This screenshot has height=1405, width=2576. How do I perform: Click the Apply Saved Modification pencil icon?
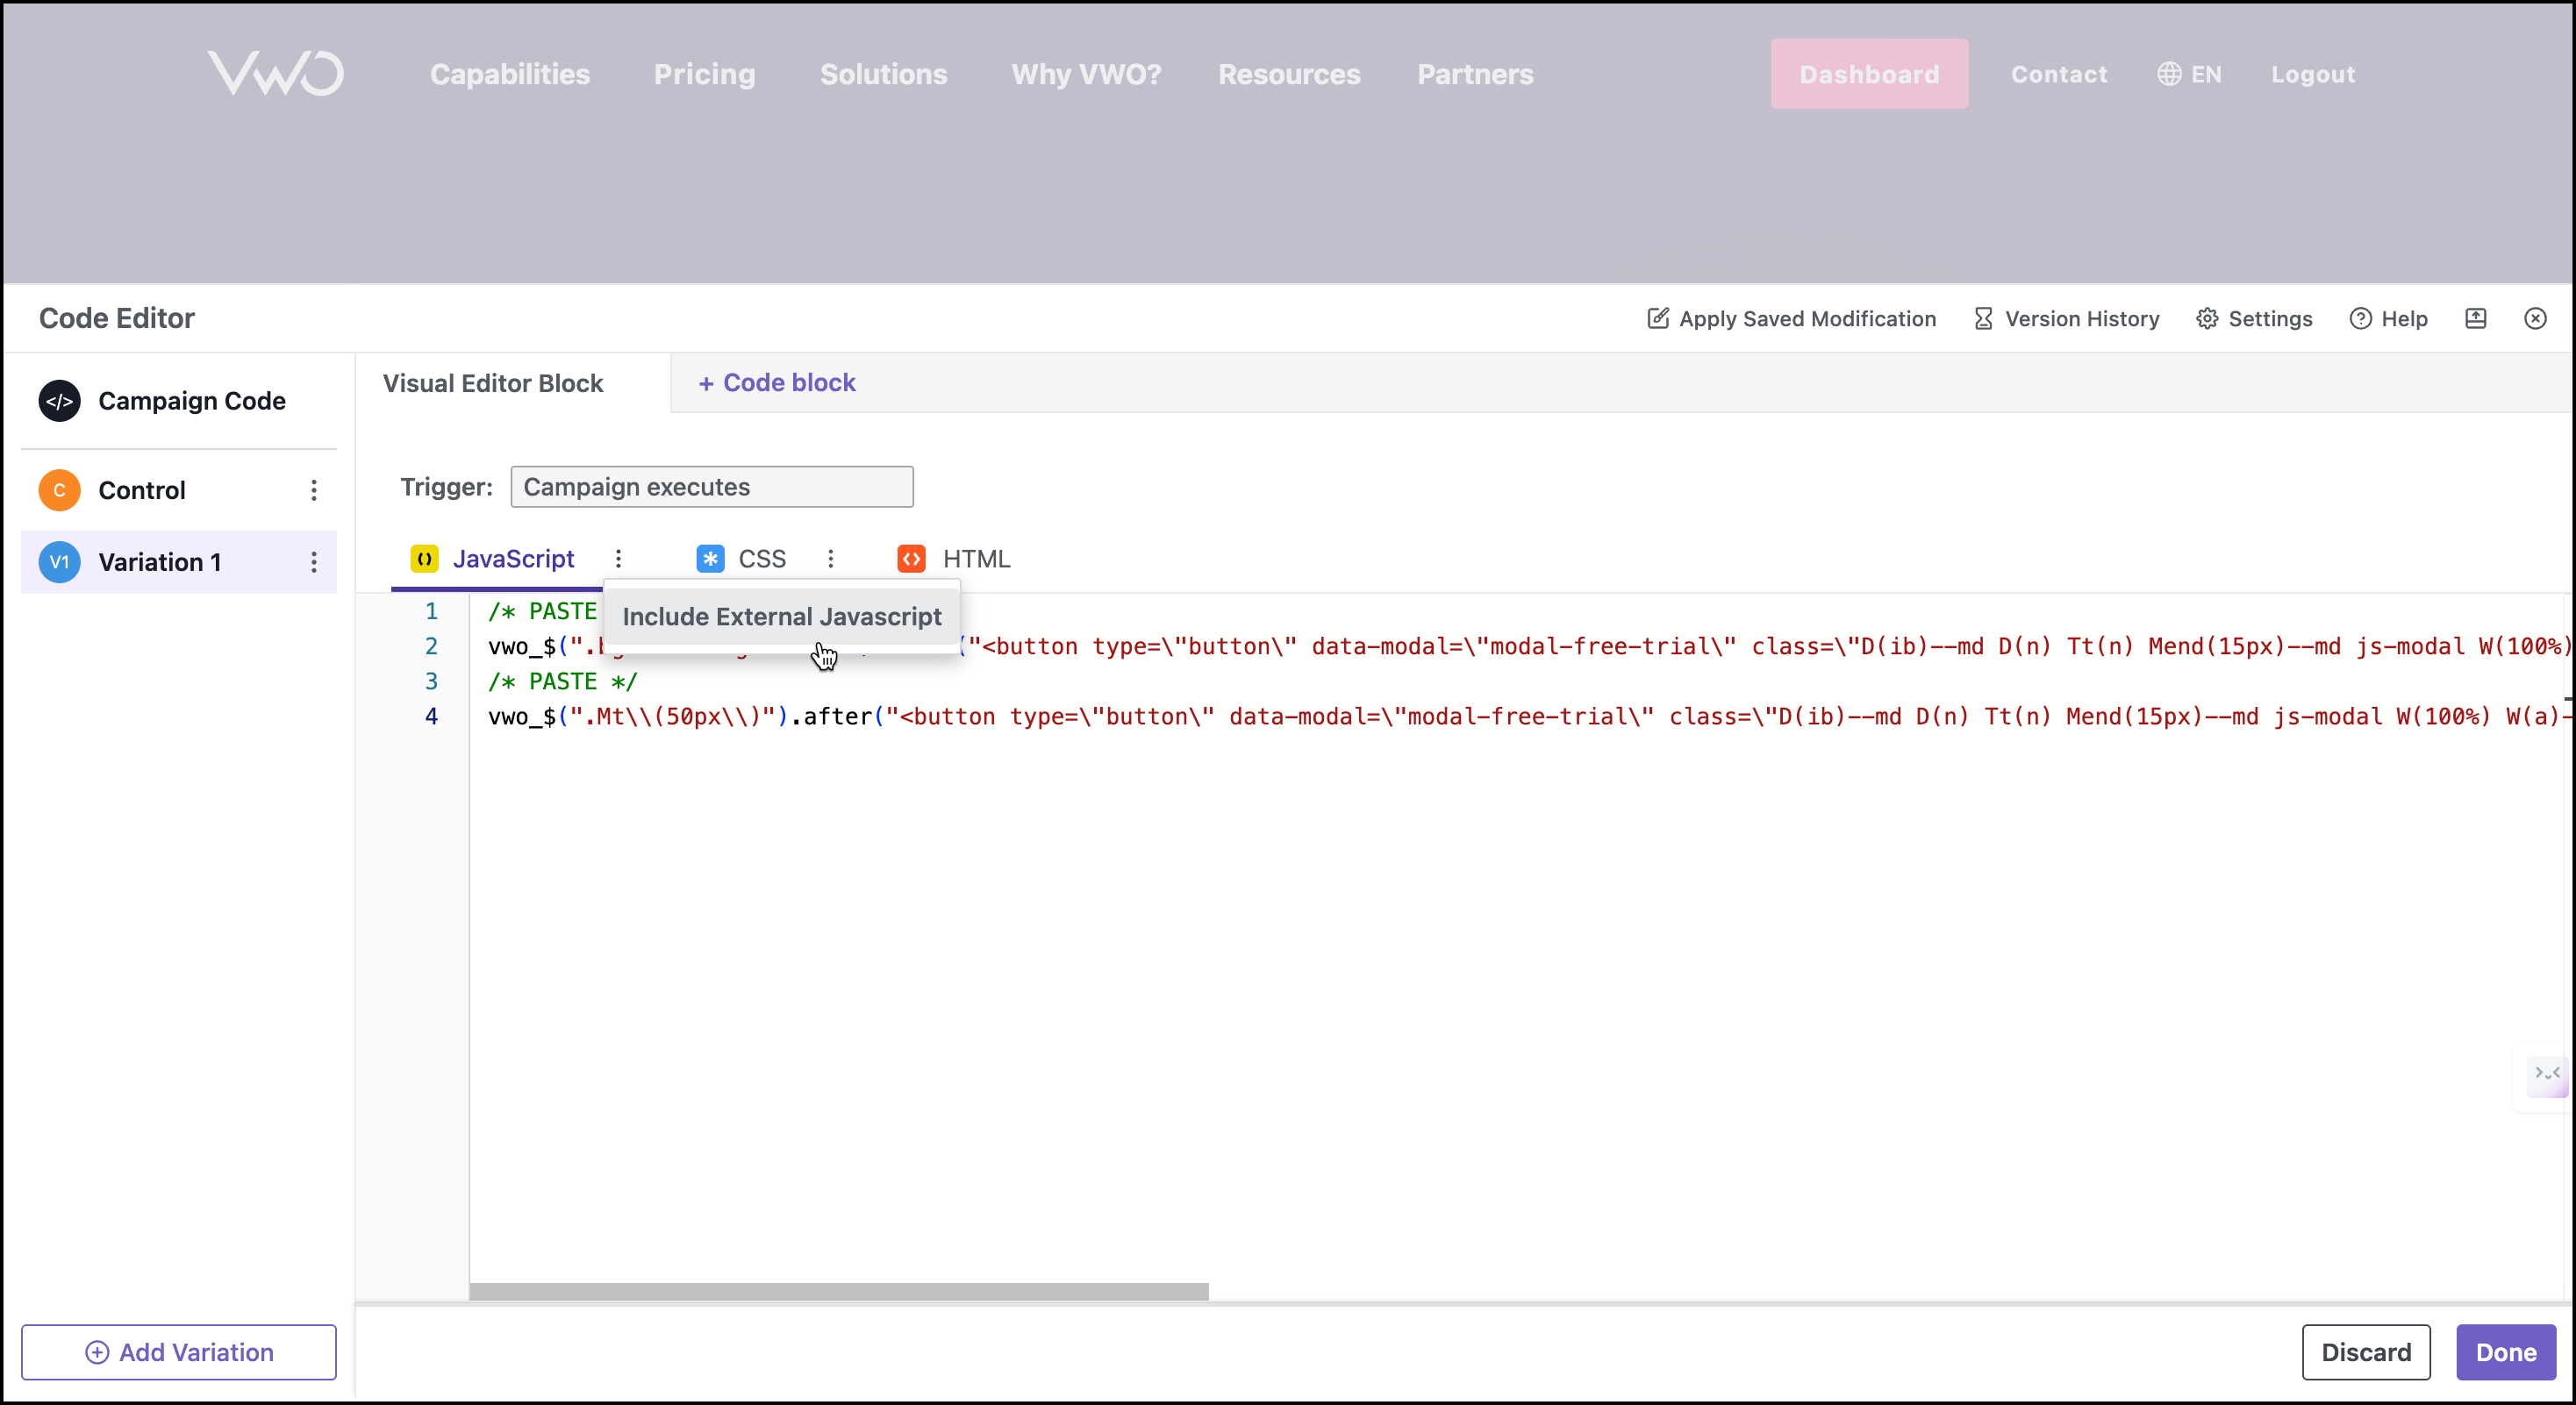click(x=1657, y=318)
